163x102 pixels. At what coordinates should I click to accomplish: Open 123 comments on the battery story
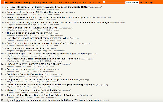coord(53,9)
